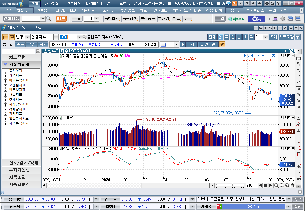
Task: Open the 주식 dropdown next to 등록
Action: click(96, 19)
